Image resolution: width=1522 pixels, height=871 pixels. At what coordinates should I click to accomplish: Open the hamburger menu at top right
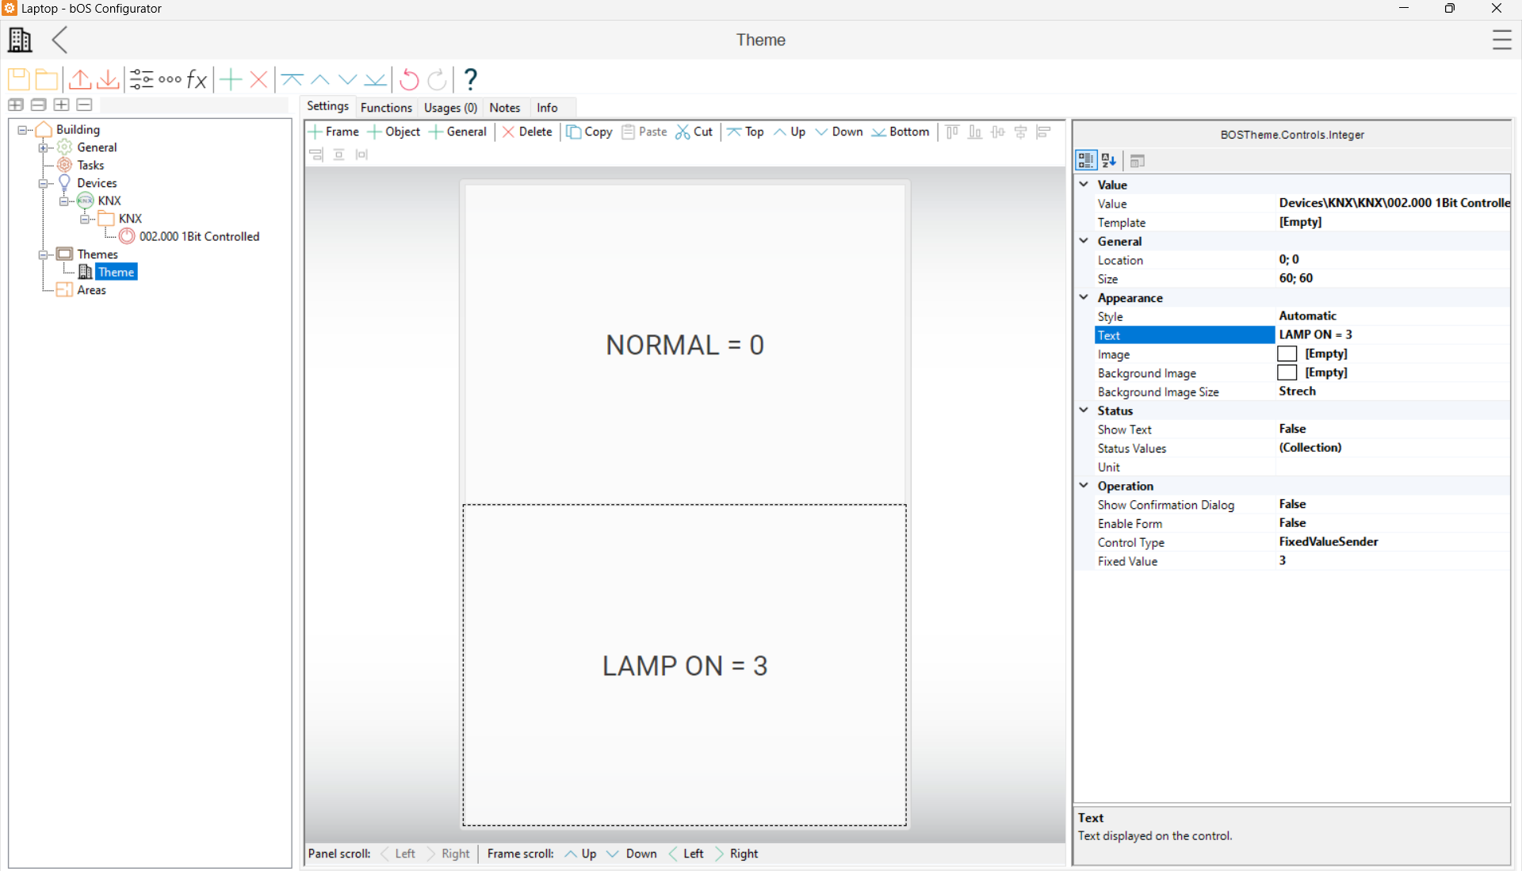pos(1501,40)
